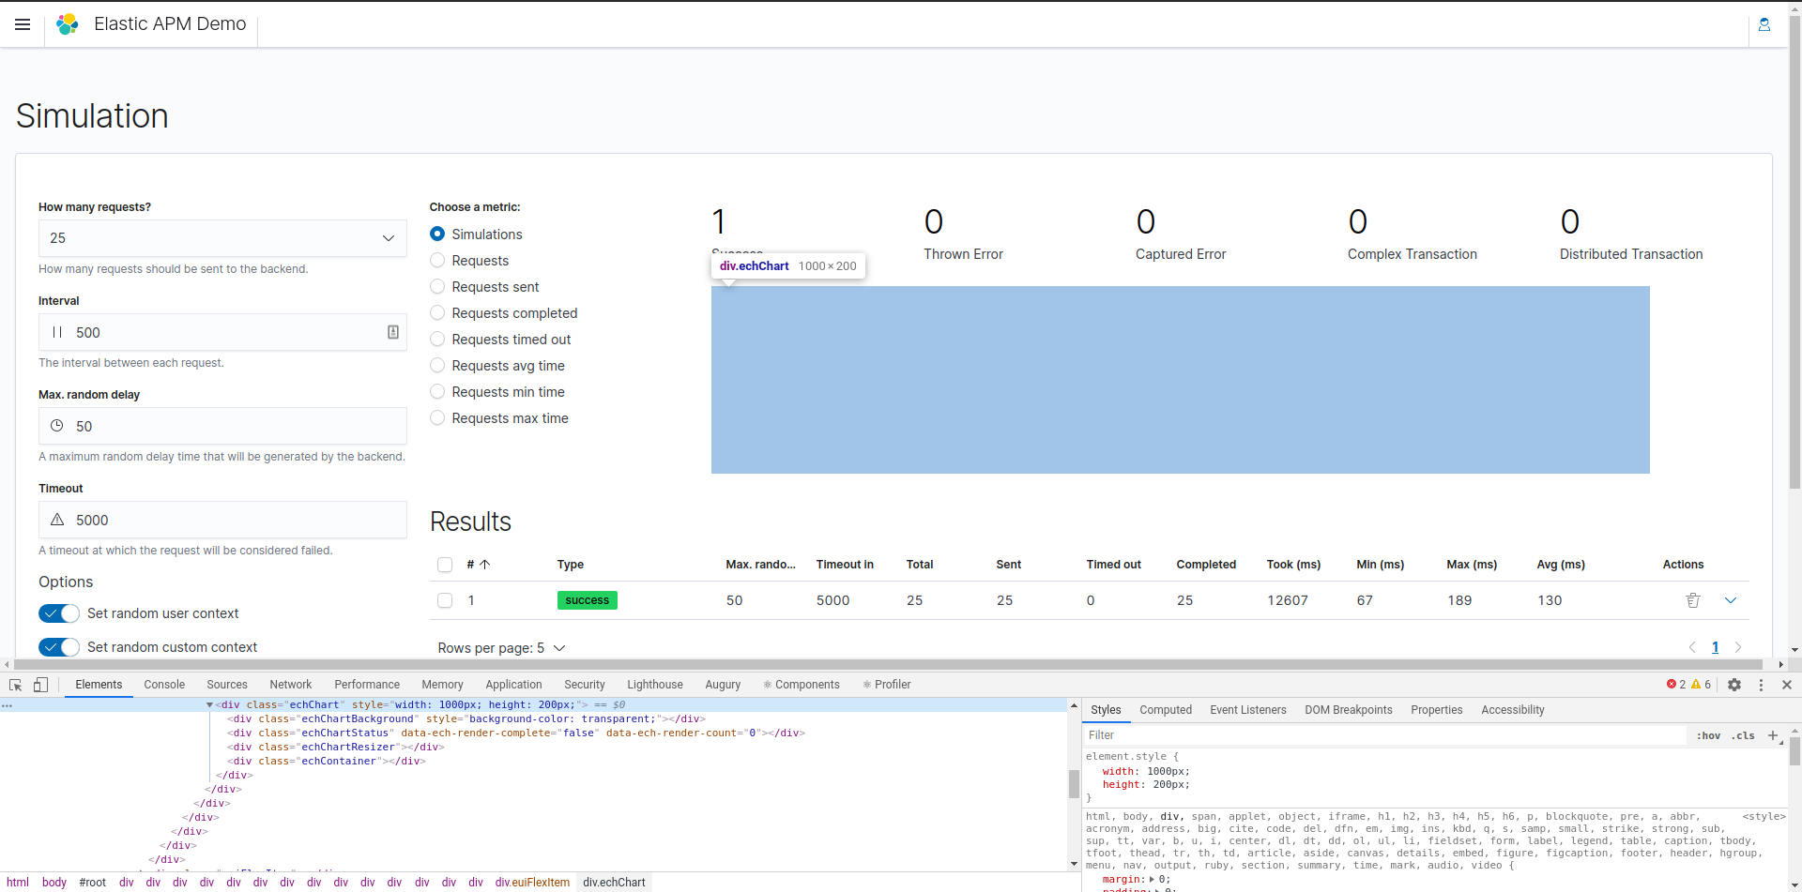Check the checkbox on result row 1
This screenshot has width=1802, height=892.
click(x=444, y=600)
